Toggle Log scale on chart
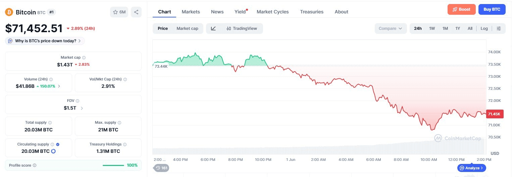Viewport: 512px width, 177px height. (484, 28)
